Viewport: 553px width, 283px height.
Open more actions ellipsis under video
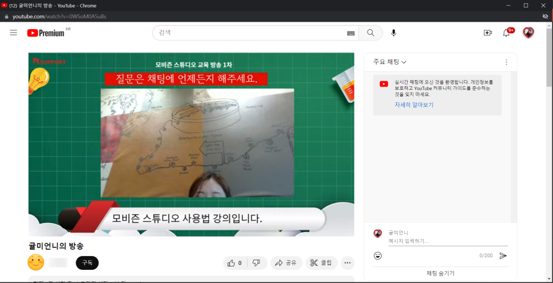point(347,263)
